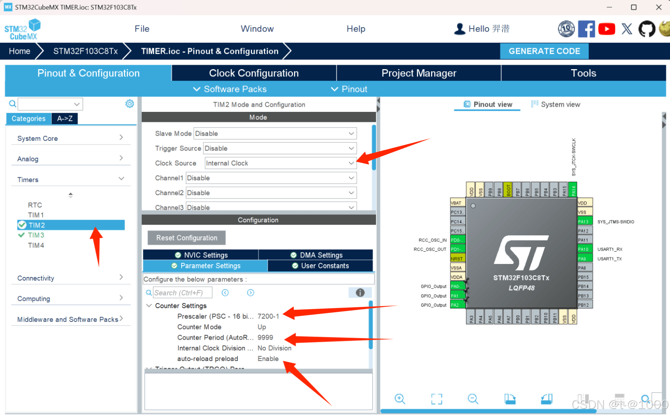Select the NRST pin on chip
670x416 pixels.
[x=458, y=259]
